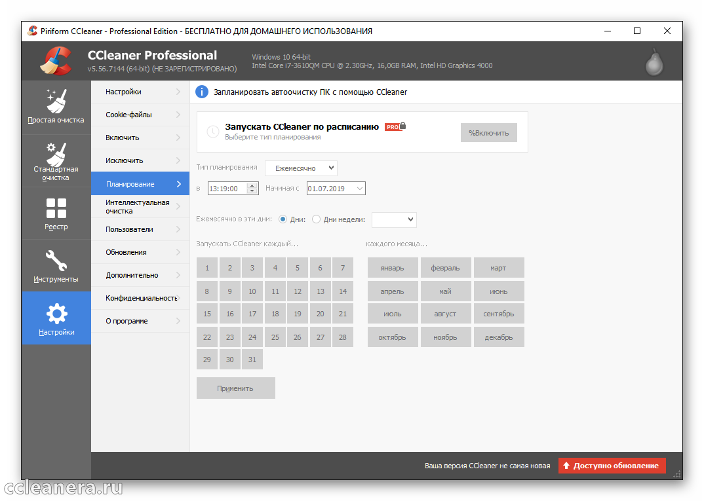Select the Дни недели radio button
704x501 pixels.
click(317, 219)
